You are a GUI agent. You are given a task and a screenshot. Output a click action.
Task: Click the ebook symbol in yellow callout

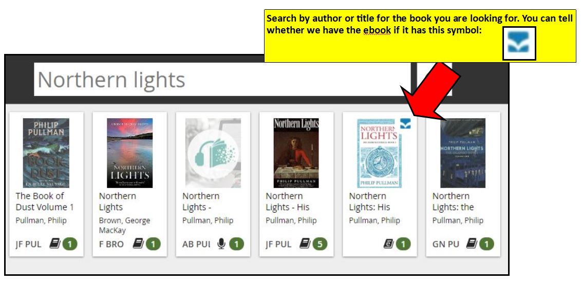[519, 43]
